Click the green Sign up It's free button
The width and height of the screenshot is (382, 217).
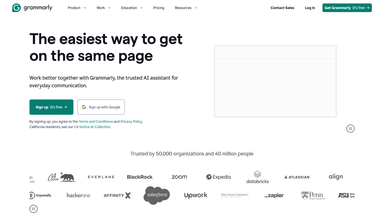click(51, 107)
